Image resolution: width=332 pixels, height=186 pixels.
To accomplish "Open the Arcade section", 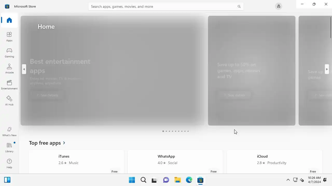I will click(9, 69).
